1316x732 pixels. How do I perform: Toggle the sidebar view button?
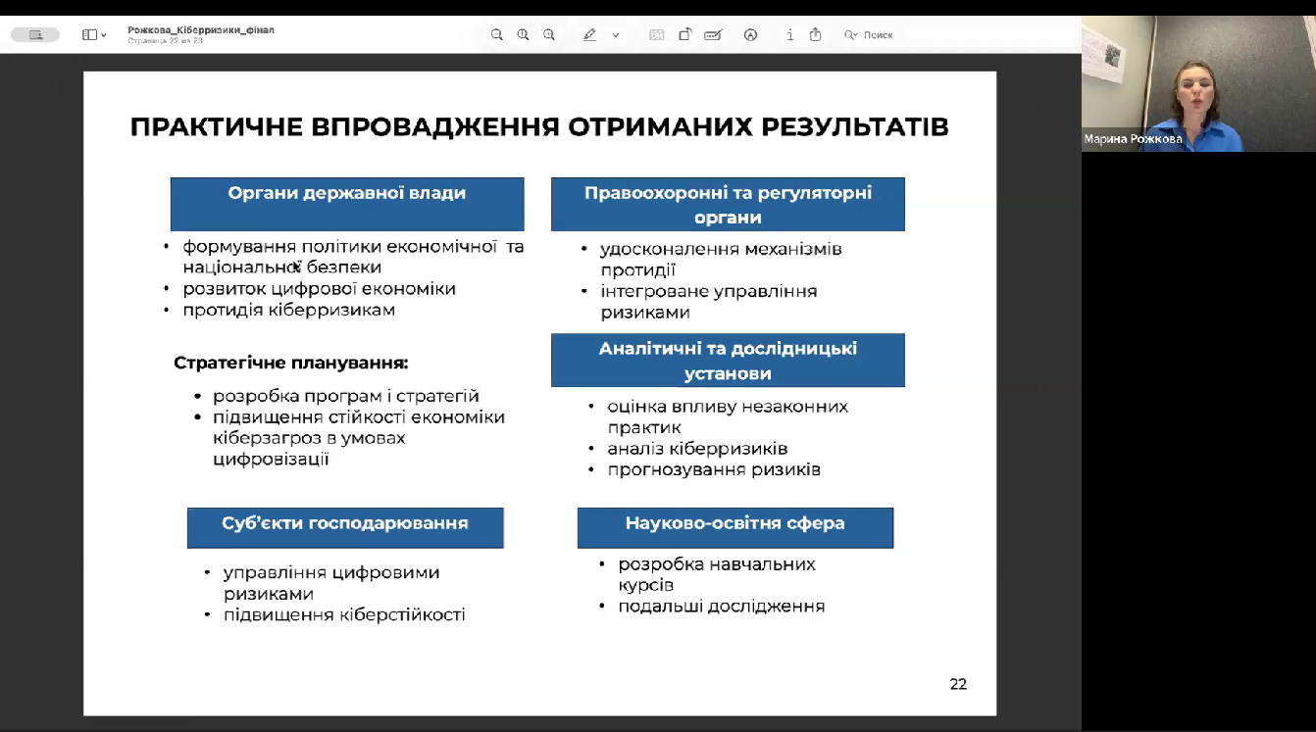point(89,34)
